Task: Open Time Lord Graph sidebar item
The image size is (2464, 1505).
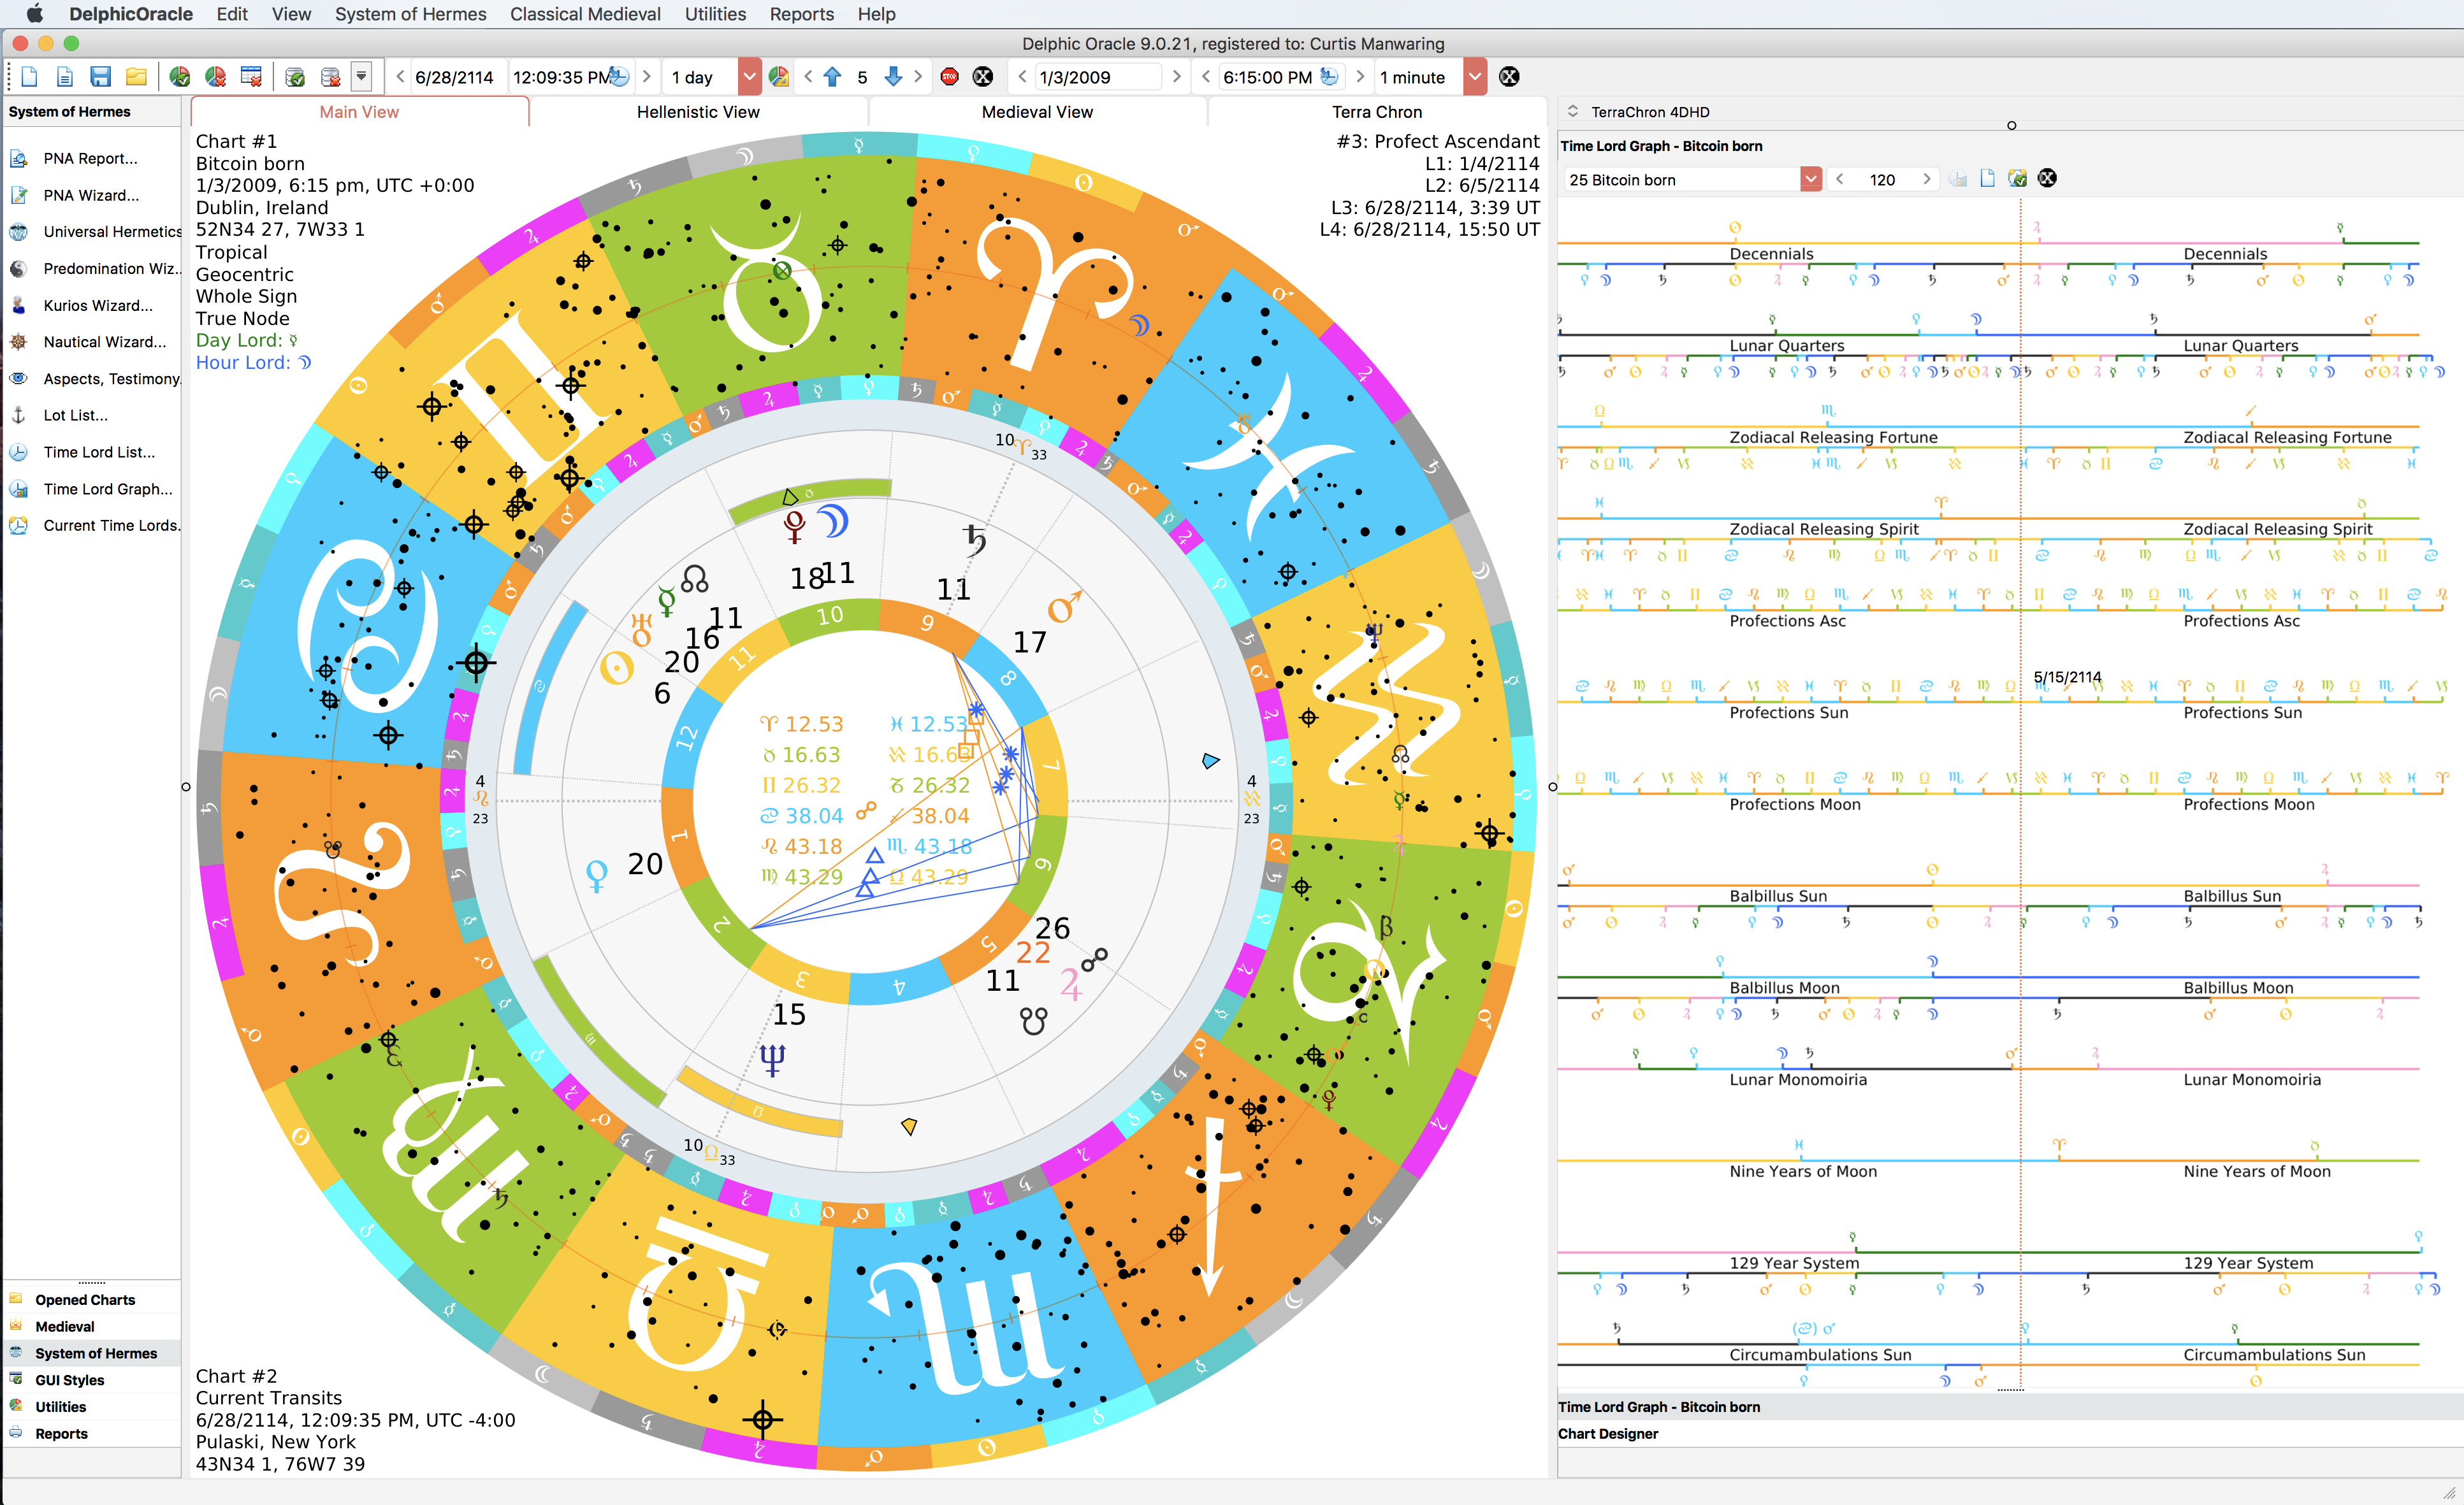Action: [107, 489]
